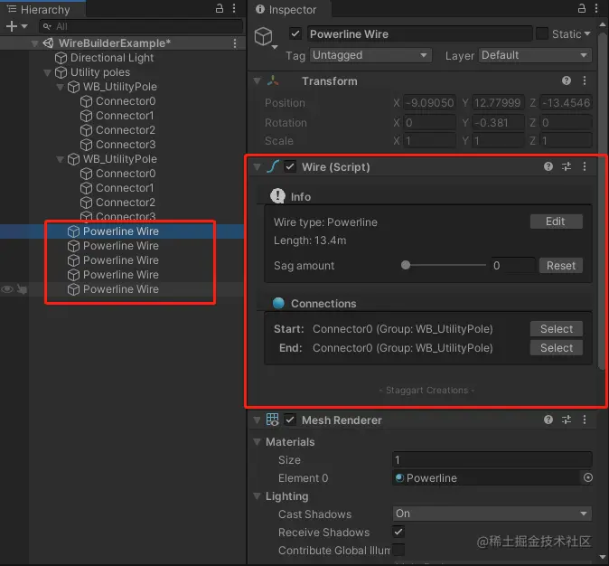The width and height of the screenshot is (609, 566).
Task: Click the GameObject name field Powerline Wire
Action: click(419, 33)
